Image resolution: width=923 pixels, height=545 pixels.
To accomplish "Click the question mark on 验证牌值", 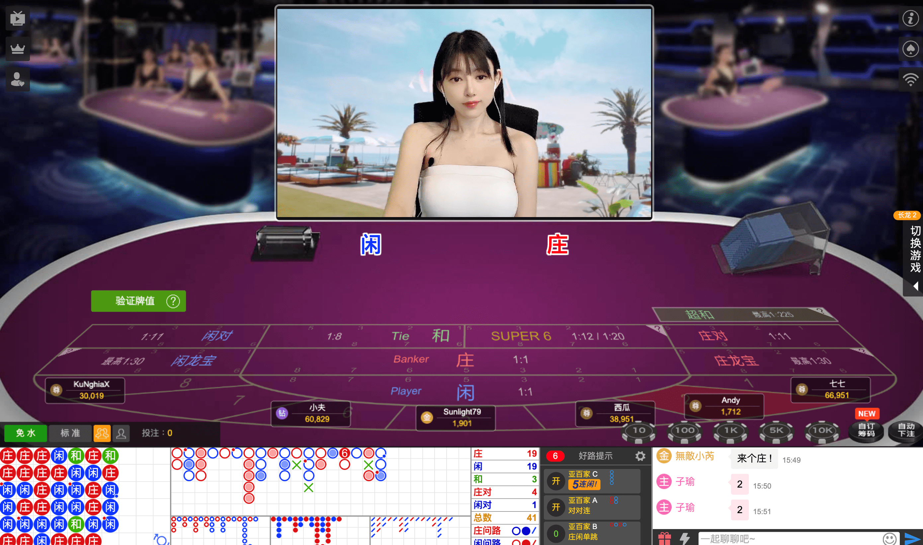I will (173, 301).
